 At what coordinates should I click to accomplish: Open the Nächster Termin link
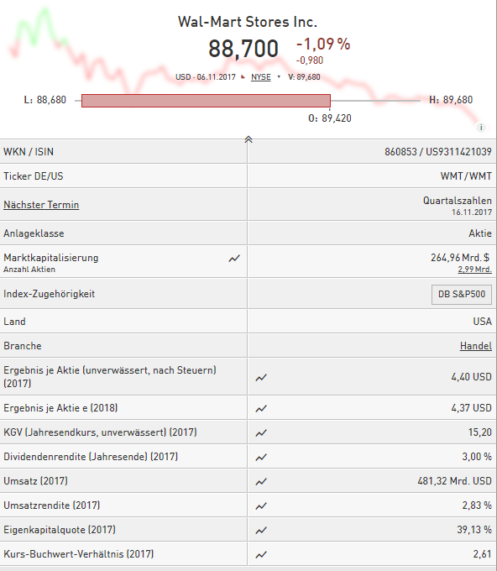tap(41, 205)
